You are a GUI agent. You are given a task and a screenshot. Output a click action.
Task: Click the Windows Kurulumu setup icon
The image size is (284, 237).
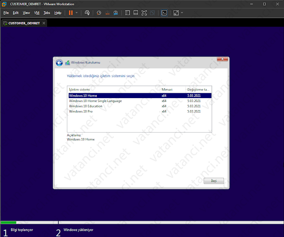67,63
